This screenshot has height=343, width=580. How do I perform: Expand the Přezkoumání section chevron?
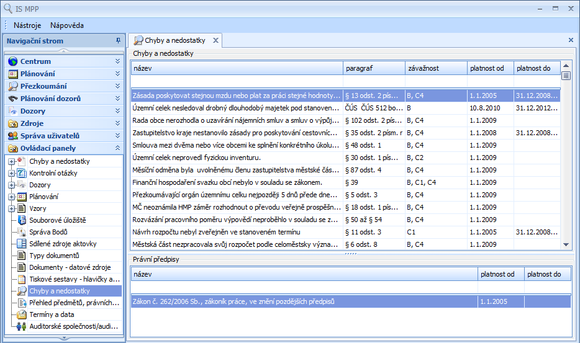pos(117,86)
